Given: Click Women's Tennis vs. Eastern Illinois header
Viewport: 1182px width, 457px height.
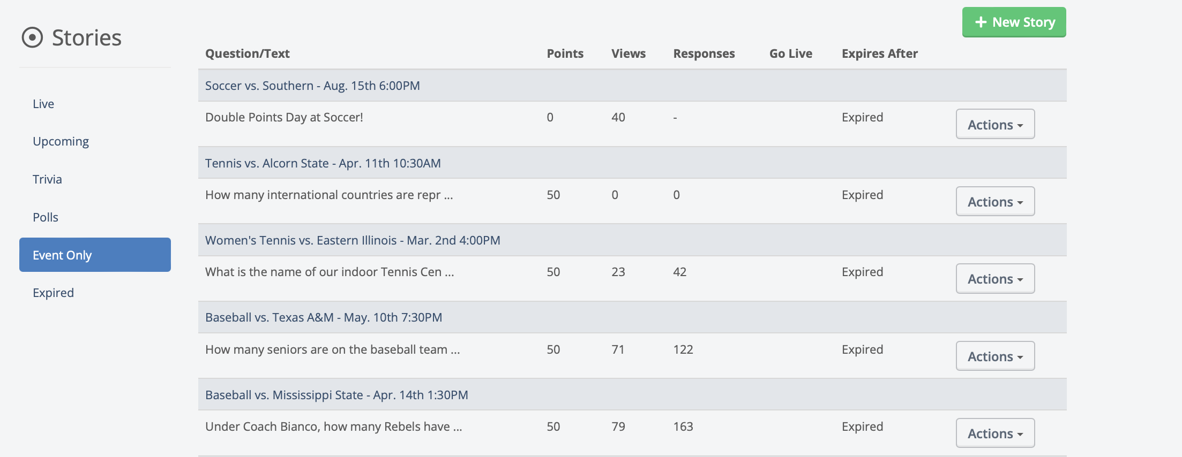Looking at the screenshot, I should (x=353, y=240).
